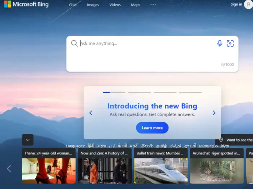Go to next promo slide arrow
253x189 pixels.
pos(214,113)
